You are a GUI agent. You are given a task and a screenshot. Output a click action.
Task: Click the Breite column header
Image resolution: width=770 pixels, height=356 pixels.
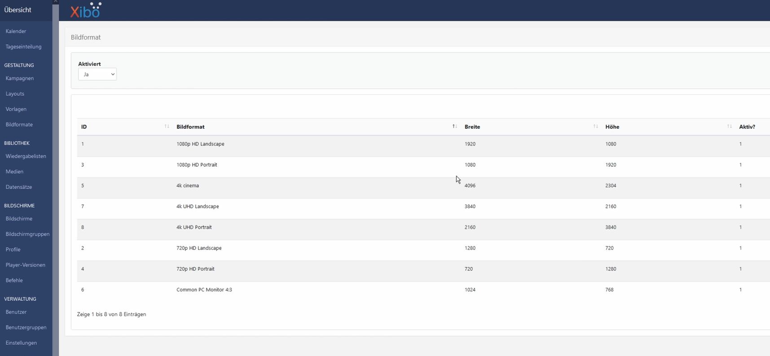[472, 127]
